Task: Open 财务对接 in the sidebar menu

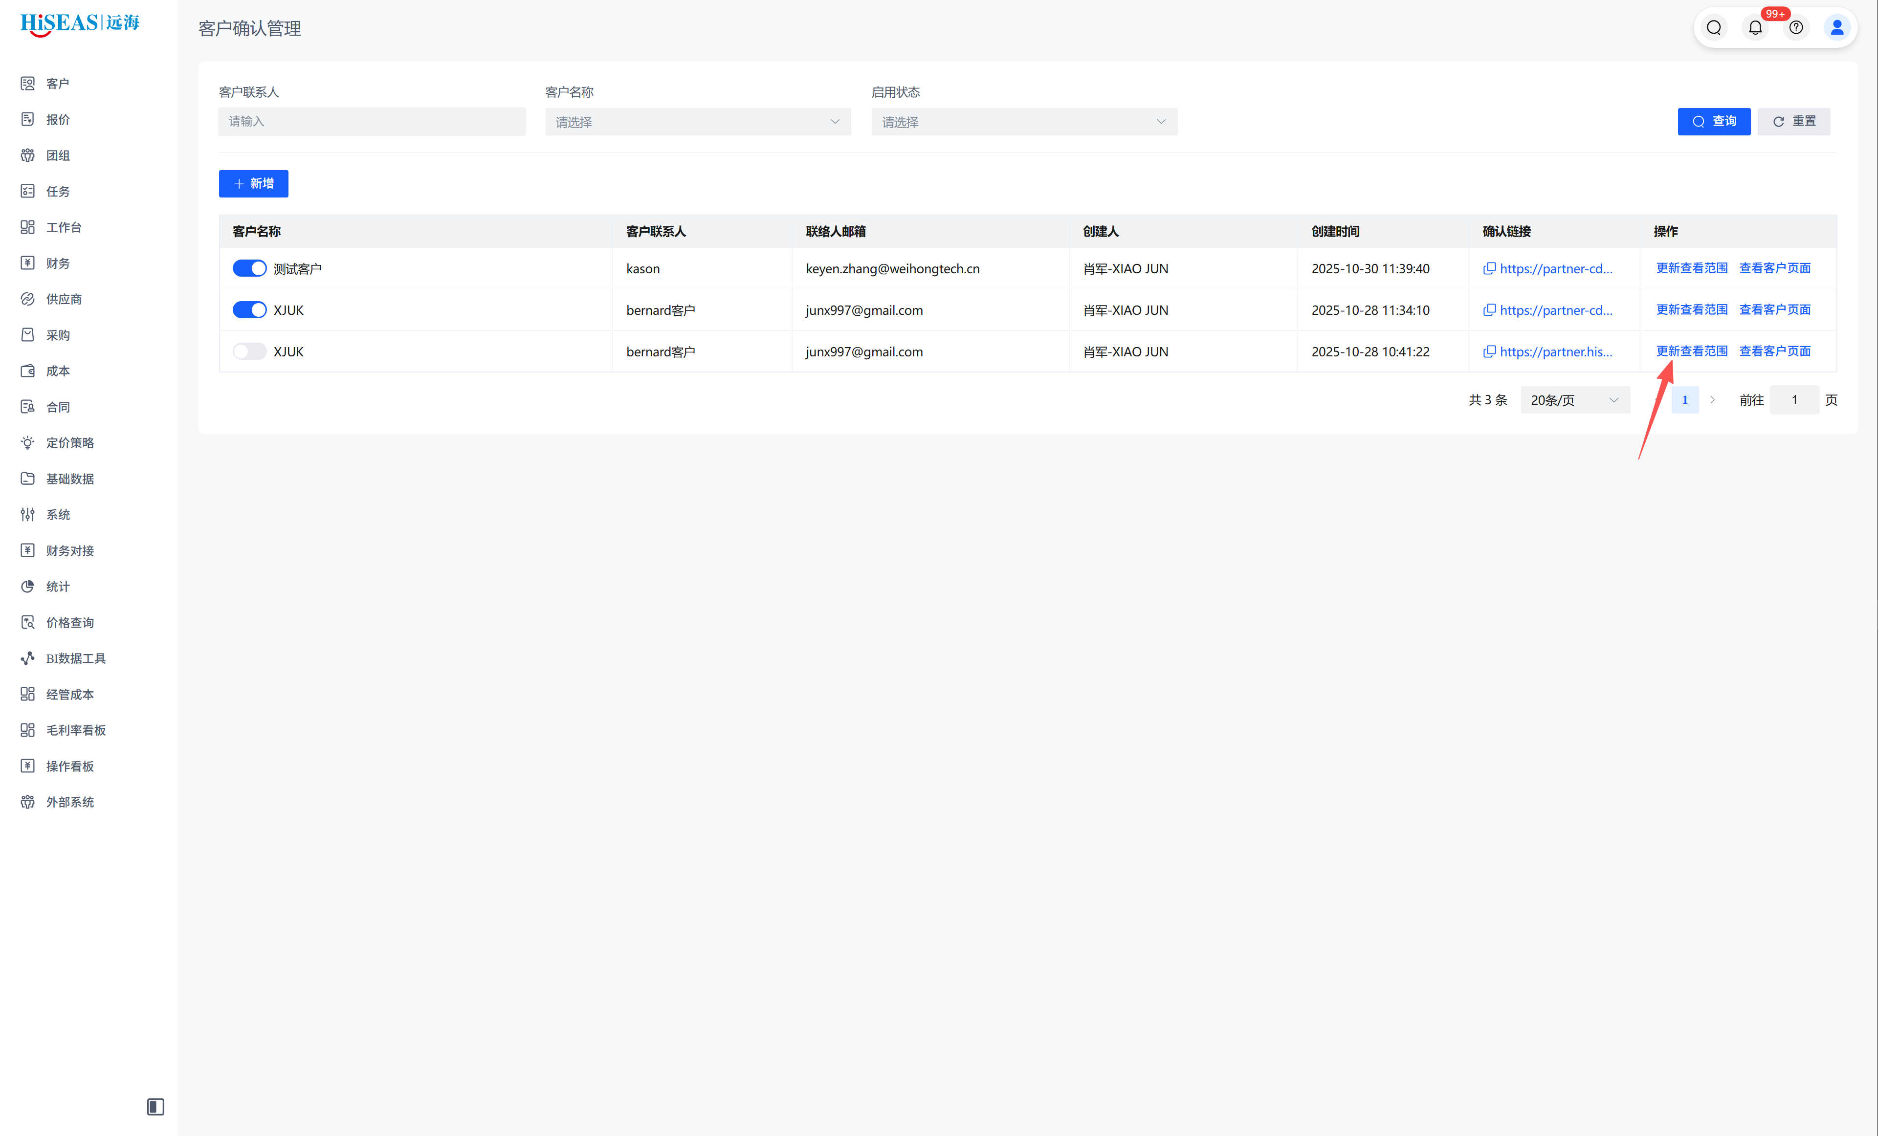Action: (70, 550)
